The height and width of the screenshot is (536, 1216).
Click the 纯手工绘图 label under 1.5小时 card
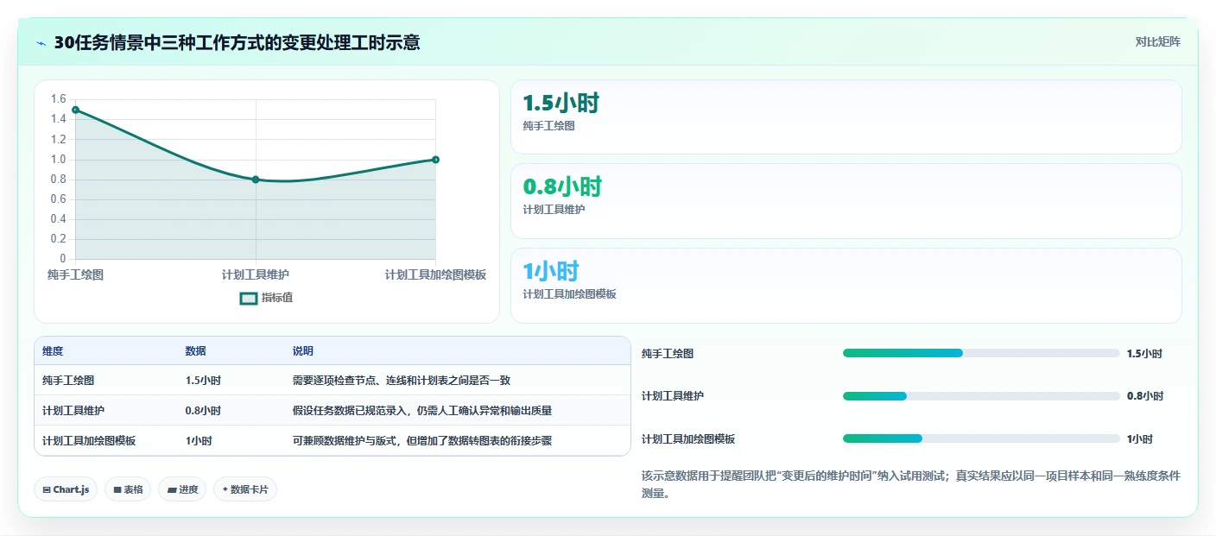[x=548, y=126]
